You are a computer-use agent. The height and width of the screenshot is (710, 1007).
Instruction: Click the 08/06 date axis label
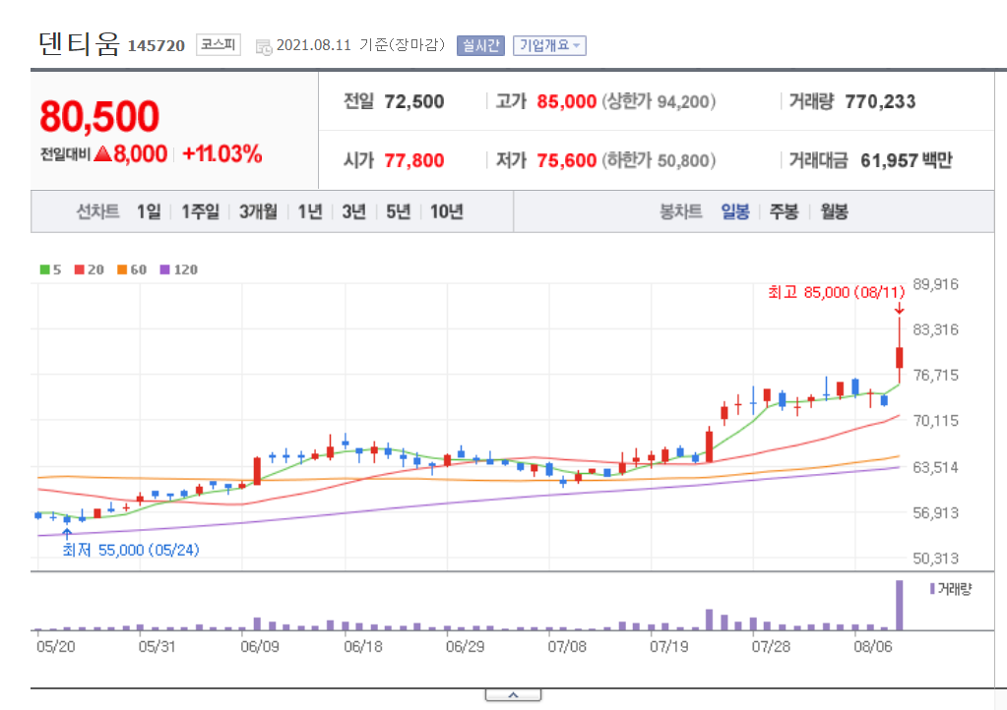pyautogui.click(x=873, y=646)
